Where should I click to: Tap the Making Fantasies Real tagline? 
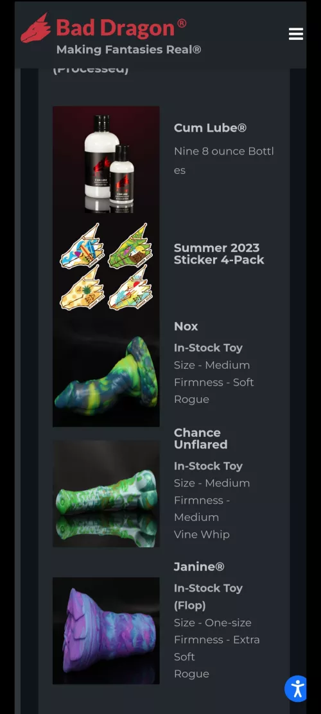click(128, 49)
